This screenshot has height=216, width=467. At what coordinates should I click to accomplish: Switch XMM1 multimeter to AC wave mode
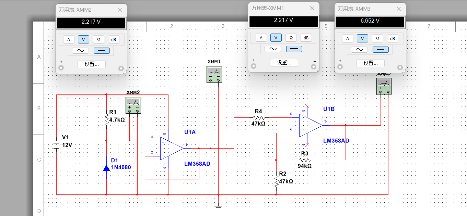tap(273, 49)
